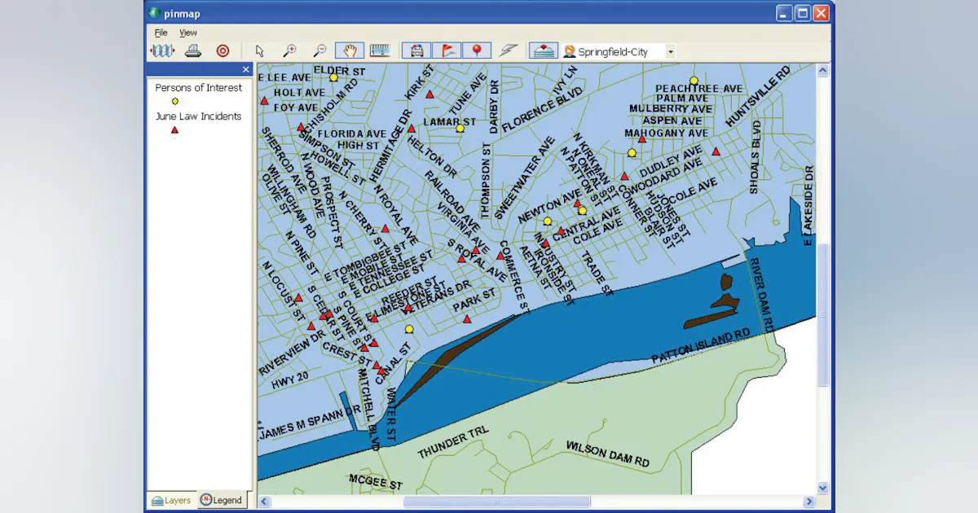Choose the ruler measure tool
This screenshot has width=978, height=513.
coord(380,50)
